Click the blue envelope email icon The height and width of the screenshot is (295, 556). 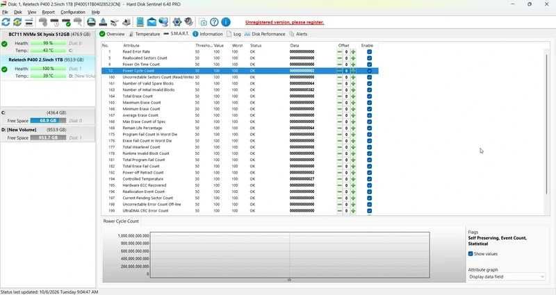(152, 22)
